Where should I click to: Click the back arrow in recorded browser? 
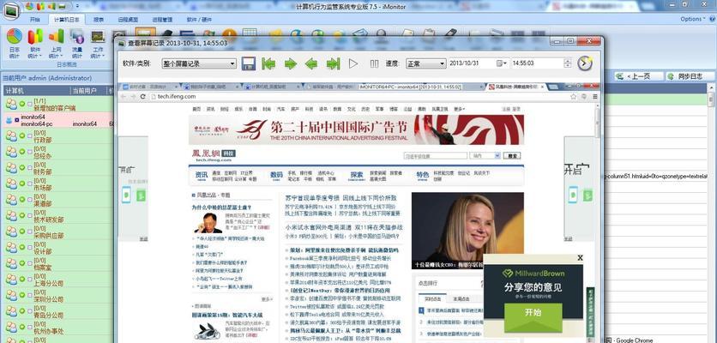pos(122,97)
